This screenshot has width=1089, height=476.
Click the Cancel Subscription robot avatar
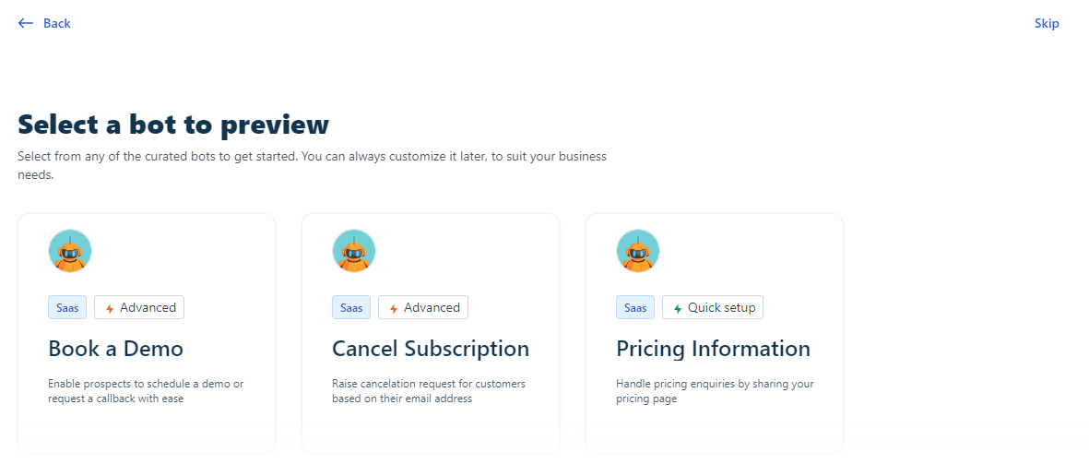point(354,251)
